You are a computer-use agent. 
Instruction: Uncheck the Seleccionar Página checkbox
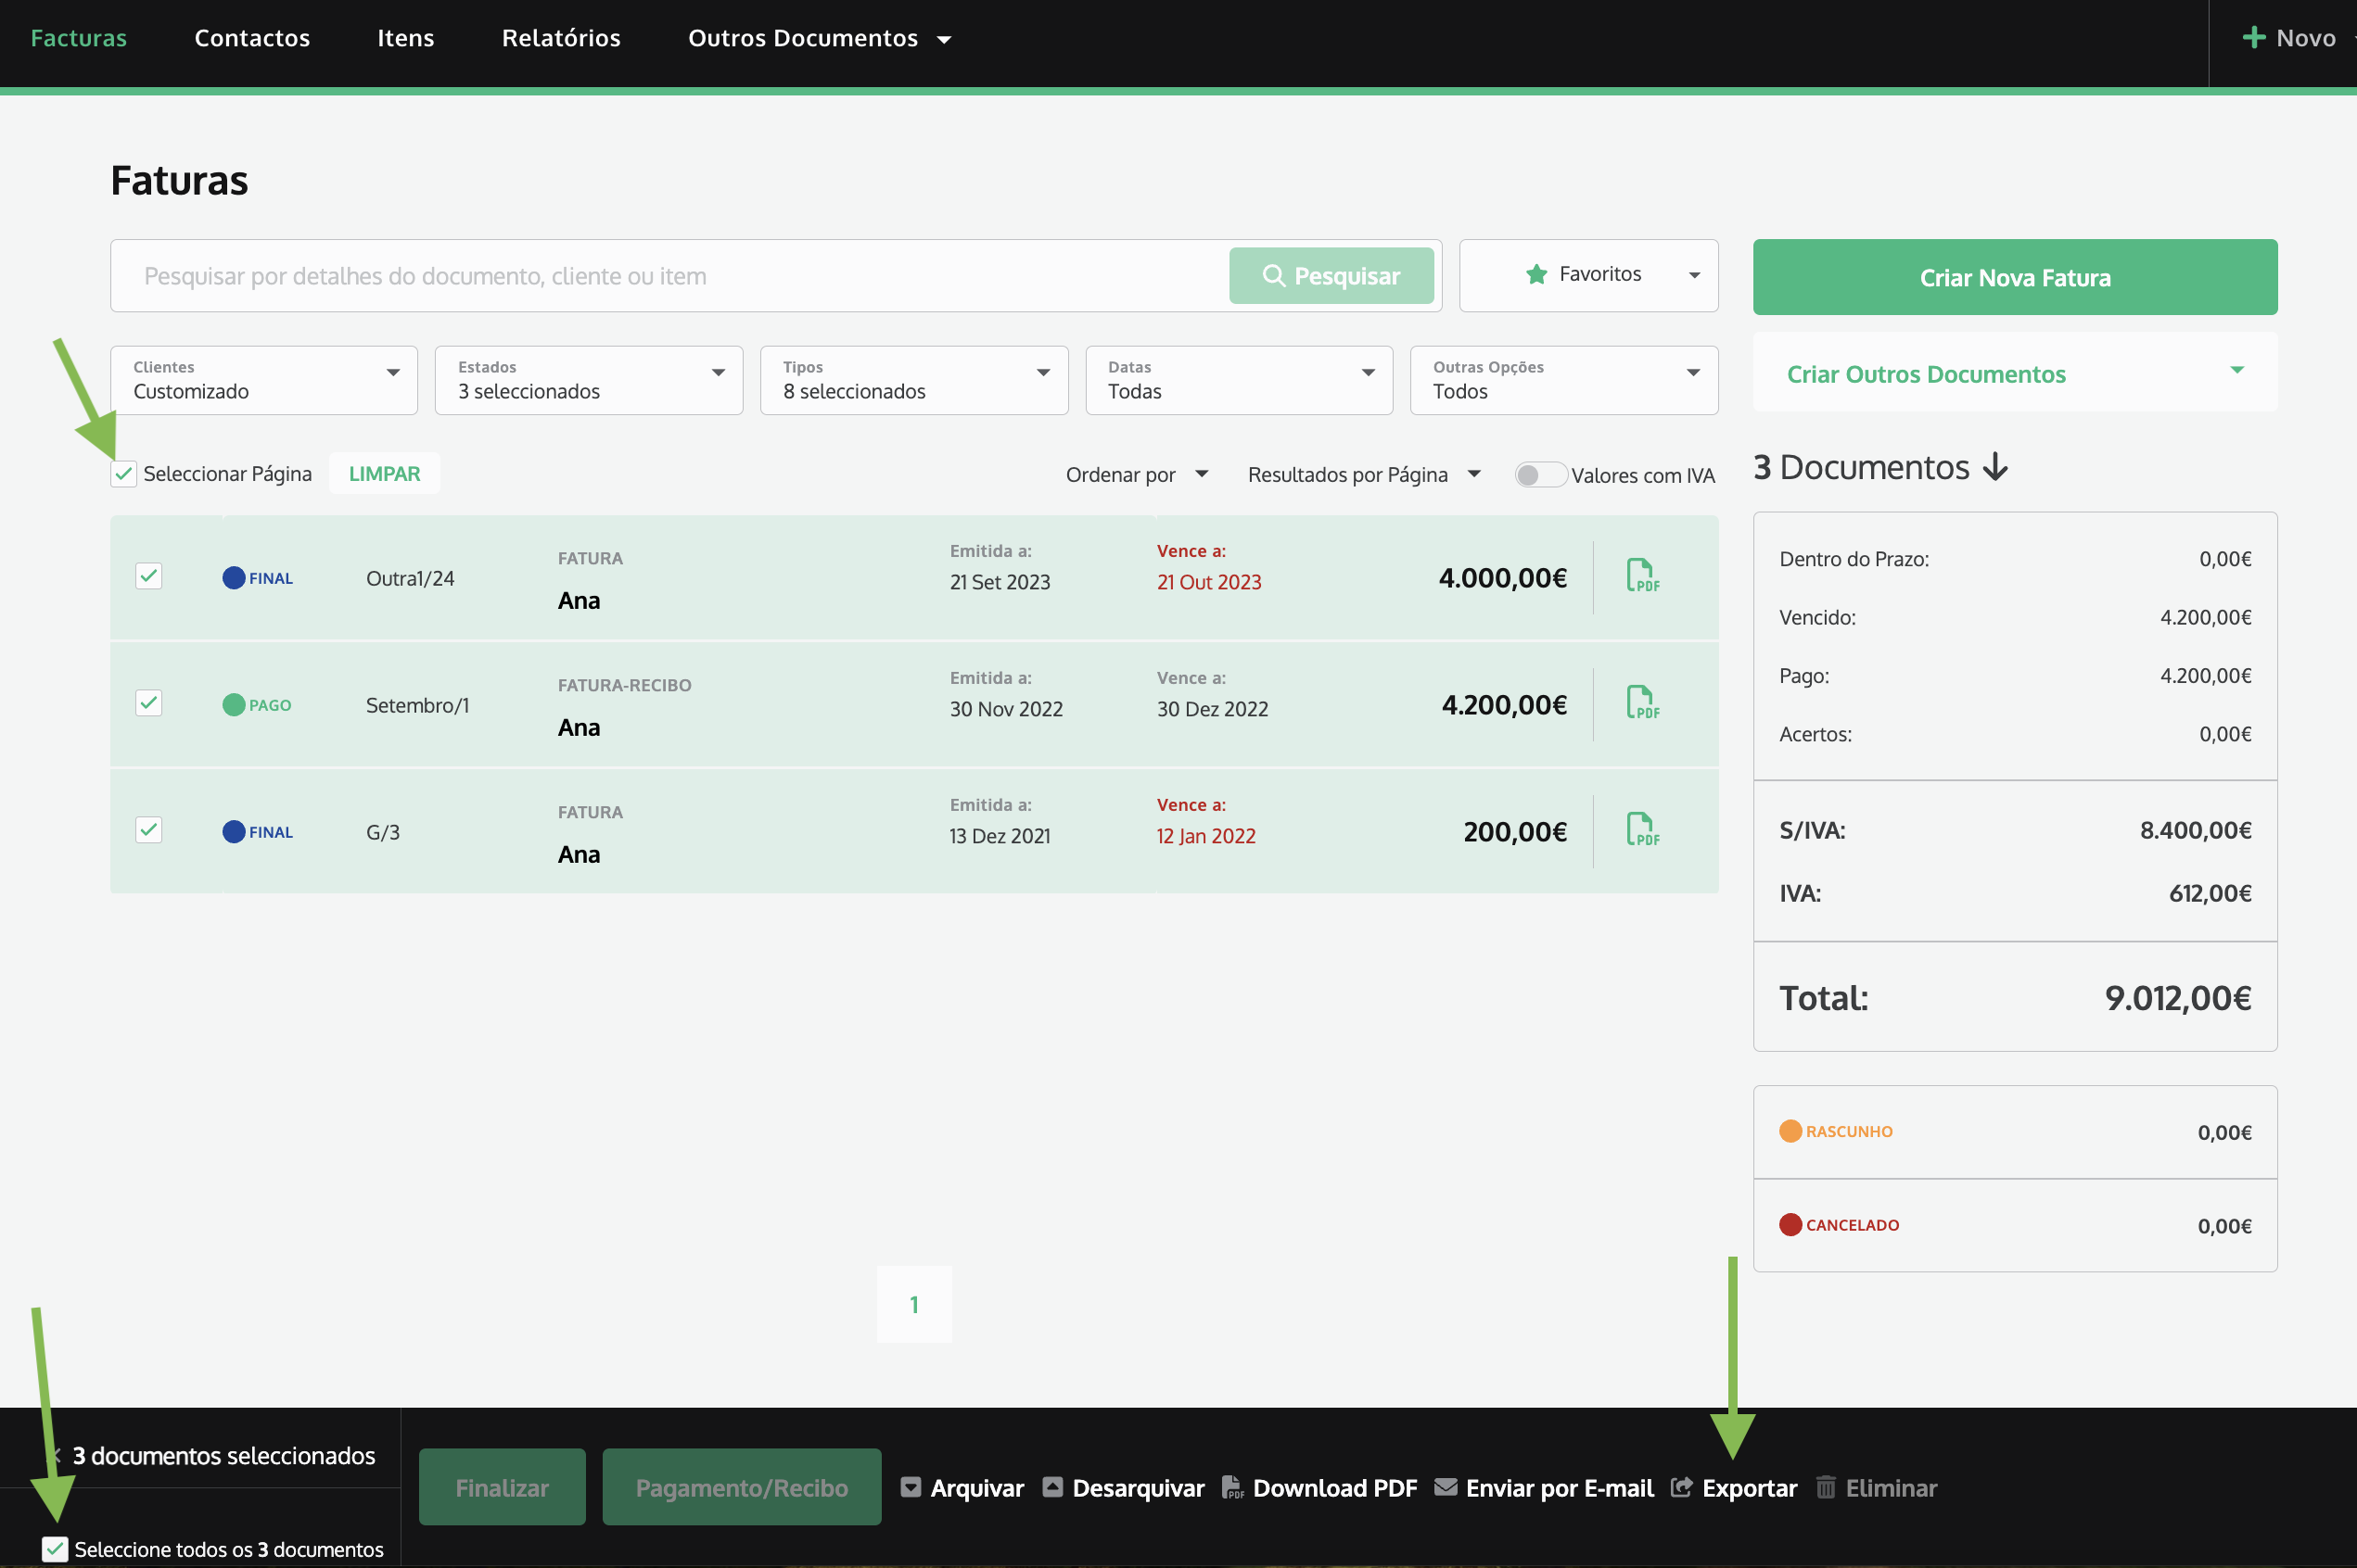point(124,474)
